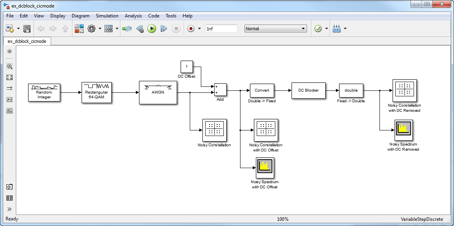Click the DC Blocker block

pos(309,90)
